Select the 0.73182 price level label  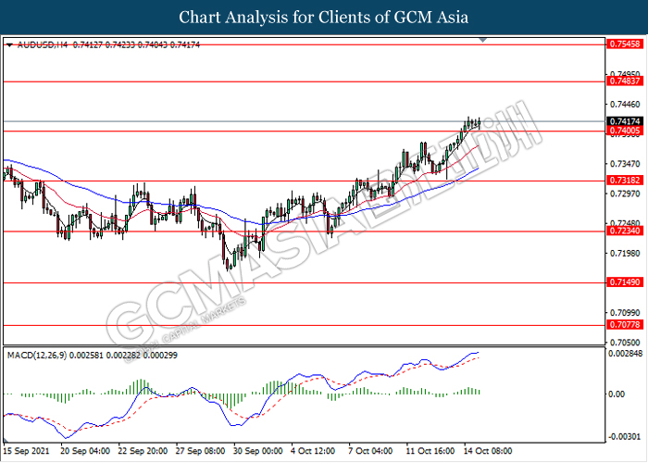tap(625, 181)
